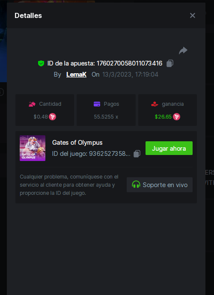The image size is (214, 295).
Task: Click the Cantidad icon
Action: click(x=32, y=104)
